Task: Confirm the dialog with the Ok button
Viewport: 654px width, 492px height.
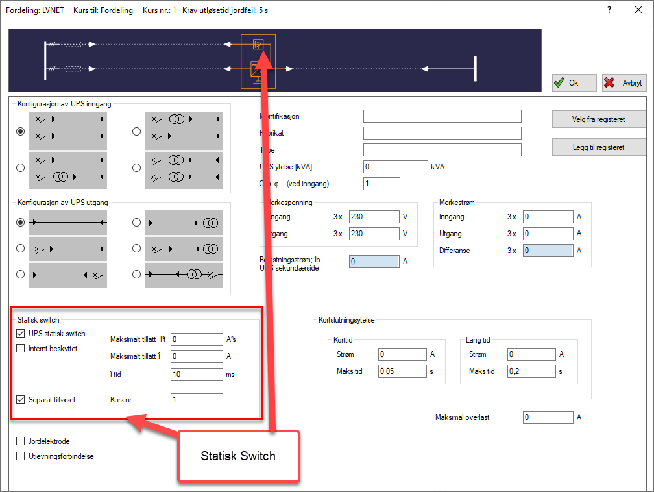Action: [x=574, y=83]
